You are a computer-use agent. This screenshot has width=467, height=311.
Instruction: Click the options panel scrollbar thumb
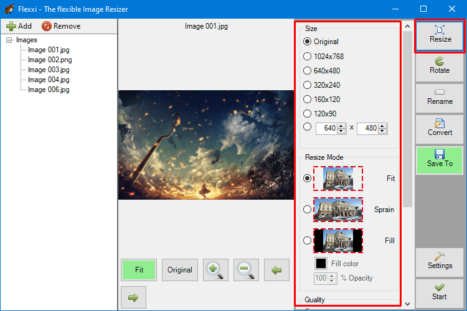coord(407,119)
